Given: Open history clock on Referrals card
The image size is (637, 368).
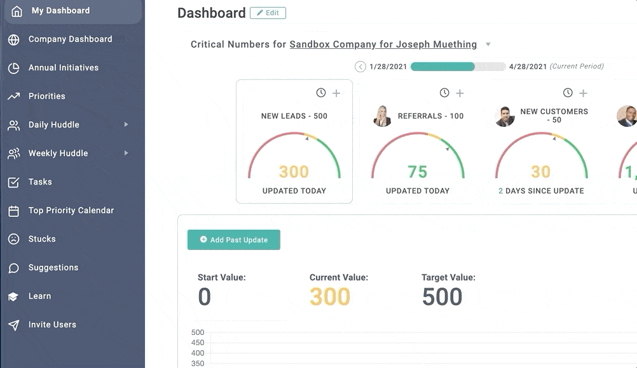Looking at the screenshot, I should (444, 93).
